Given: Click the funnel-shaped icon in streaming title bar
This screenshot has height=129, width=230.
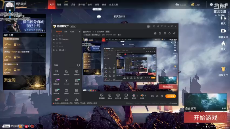Looking at the screenshot, I should tap(162, 26).
